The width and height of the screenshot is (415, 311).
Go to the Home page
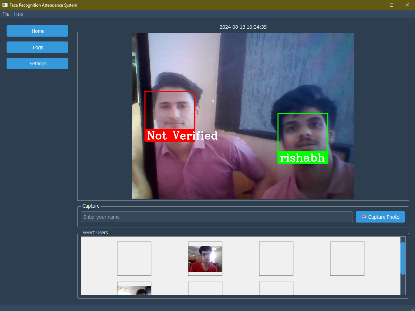tap(37, 31)
